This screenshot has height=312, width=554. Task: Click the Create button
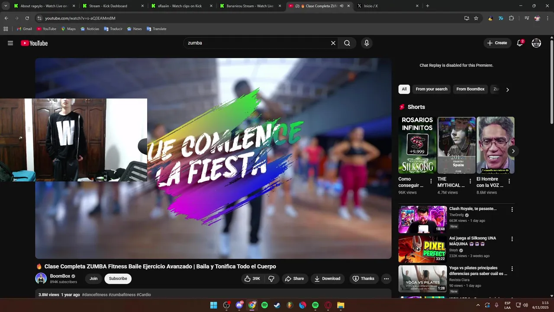click(497, 43)
